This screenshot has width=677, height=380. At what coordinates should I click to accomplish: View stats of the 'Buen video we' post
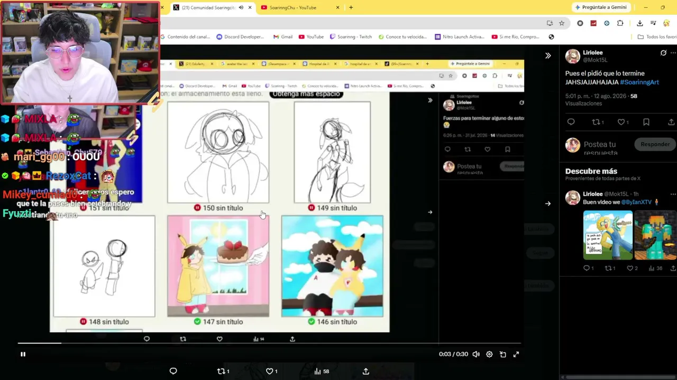click(656, 268)
